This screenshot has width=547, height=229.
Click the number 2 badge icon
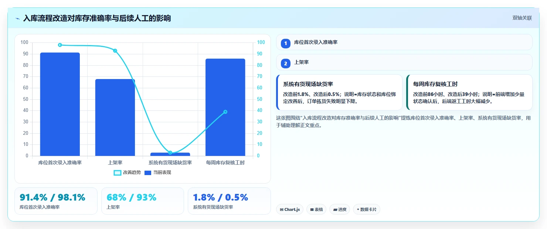pos(286,63)
